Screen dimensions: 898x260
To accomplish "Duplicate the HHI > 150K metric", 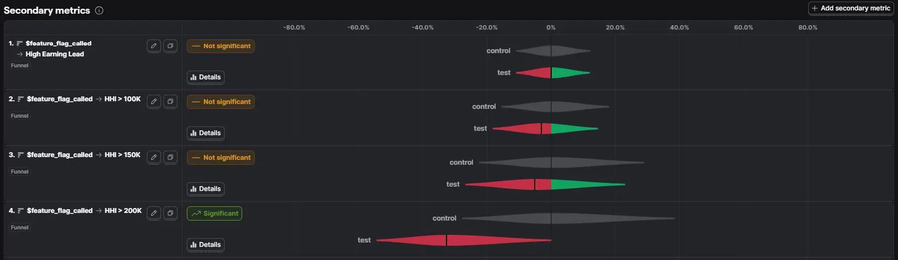I will pyautogui.click(x=170, y=157).
